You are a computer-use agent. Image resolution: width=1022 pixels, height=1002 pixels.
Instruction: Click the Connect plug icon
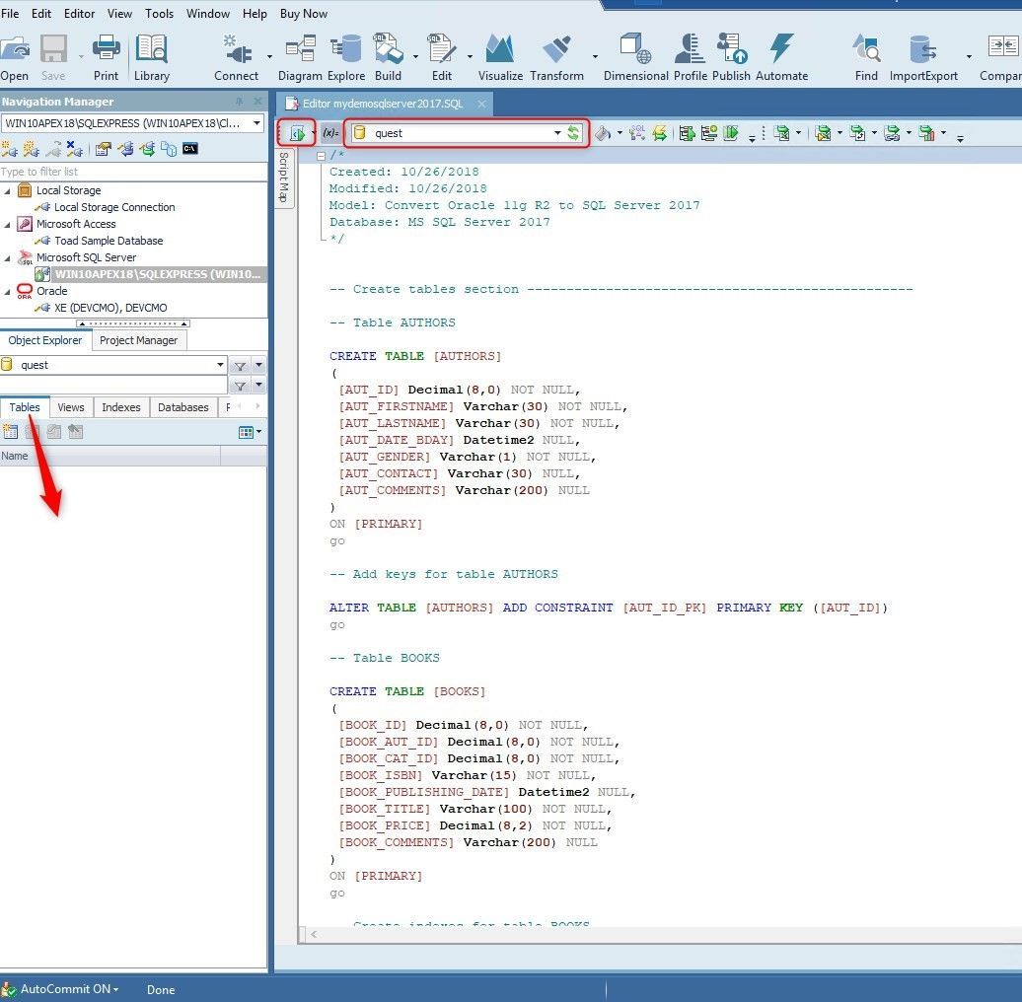(x=237, y=58)
